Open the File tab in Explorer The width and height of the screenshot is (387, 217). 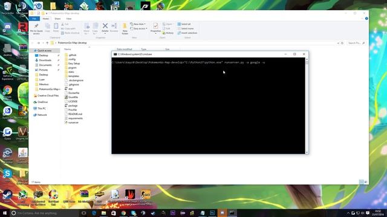(34, 19)
